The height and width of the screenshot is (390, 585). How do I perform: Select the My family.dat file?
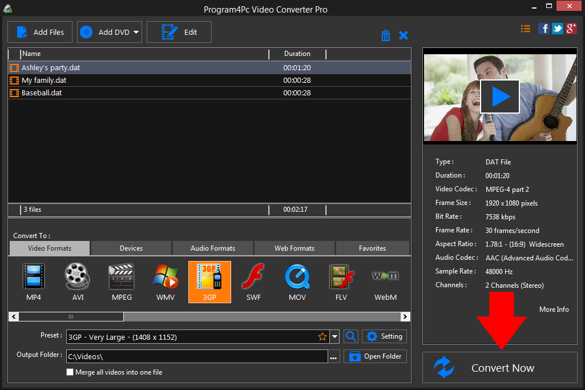(44, 81)
